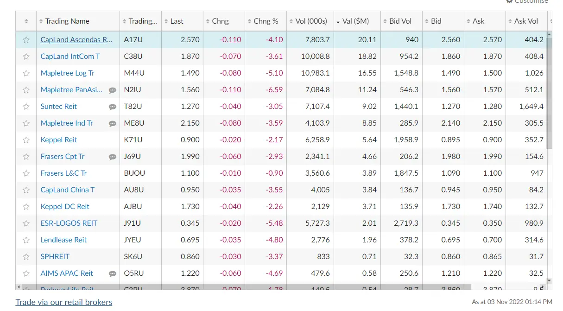
Task: Go to the Frasers Cpt Tr page
Action: click(x=63, y=157)
